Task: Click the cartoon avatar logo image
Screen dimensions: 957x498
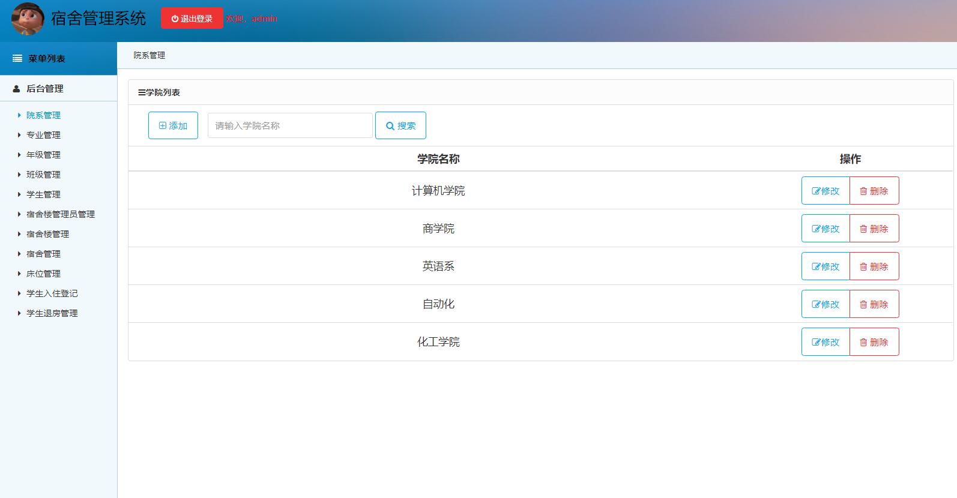Action: [x=28, y=19]
